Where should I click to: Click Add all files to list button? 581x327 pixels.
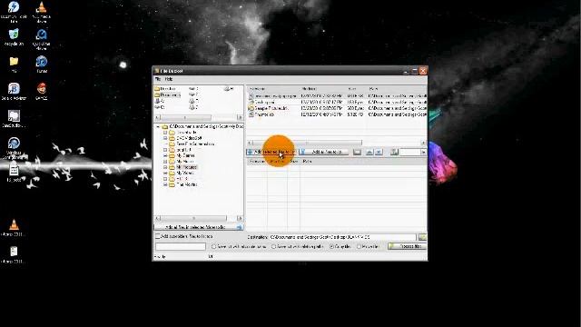click(324, 152)
